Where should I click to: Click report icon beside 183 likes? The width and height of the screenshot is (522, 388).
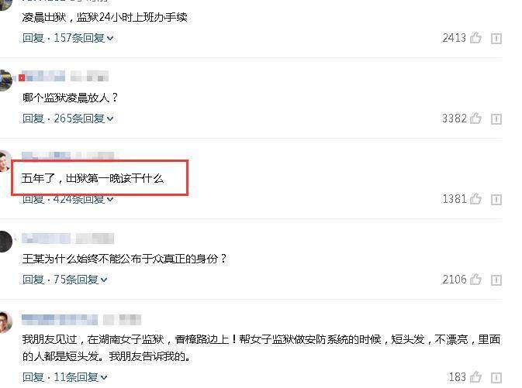(x=496, y=378)
